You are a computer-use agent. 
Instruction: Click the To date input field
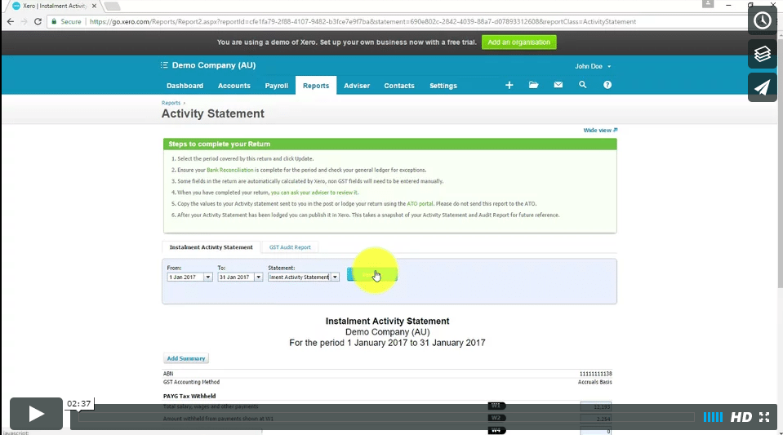pos(236,277)
